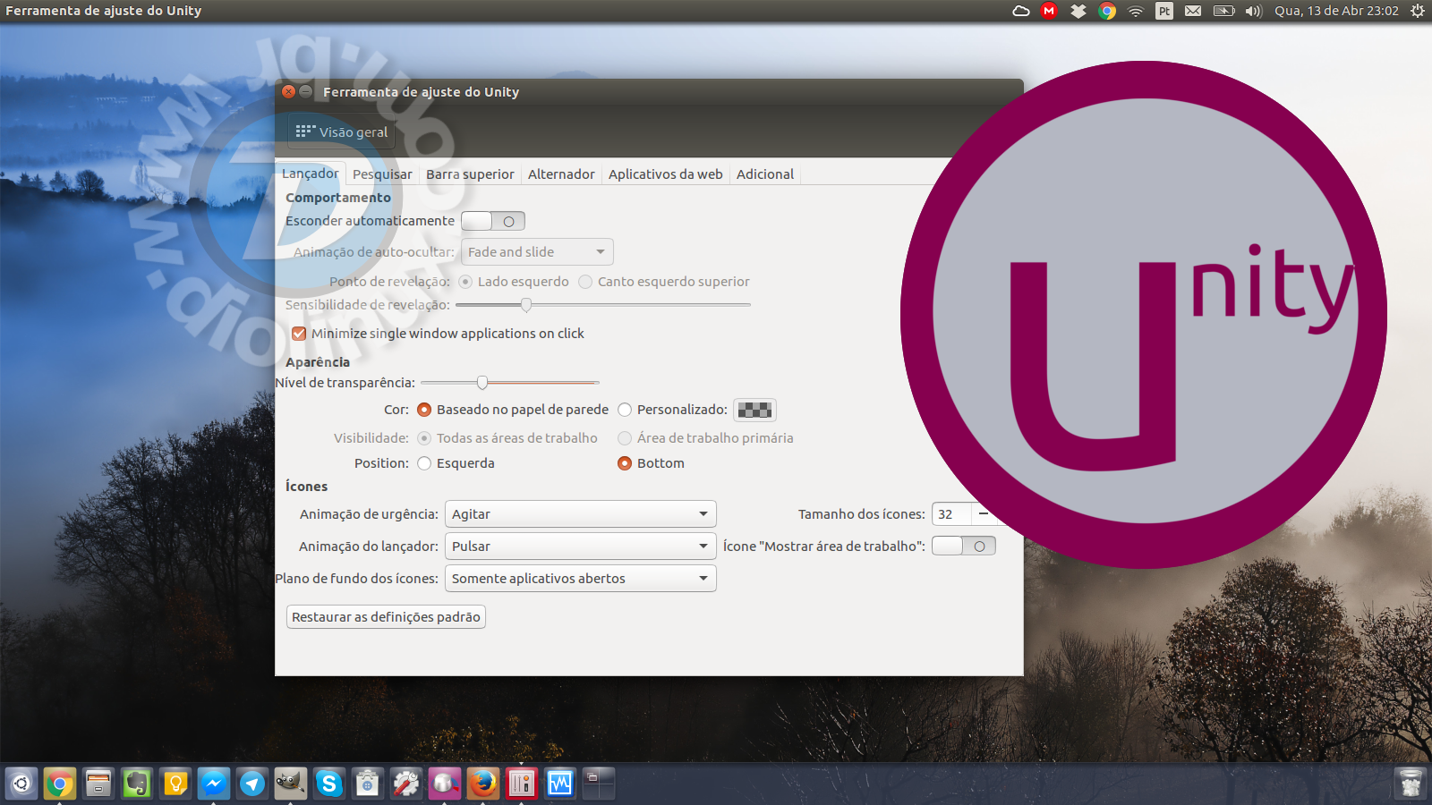The image size is (1432, 805).
Task: Open Animação de urgência Agitar dropdown
Action: coord(581,514)
